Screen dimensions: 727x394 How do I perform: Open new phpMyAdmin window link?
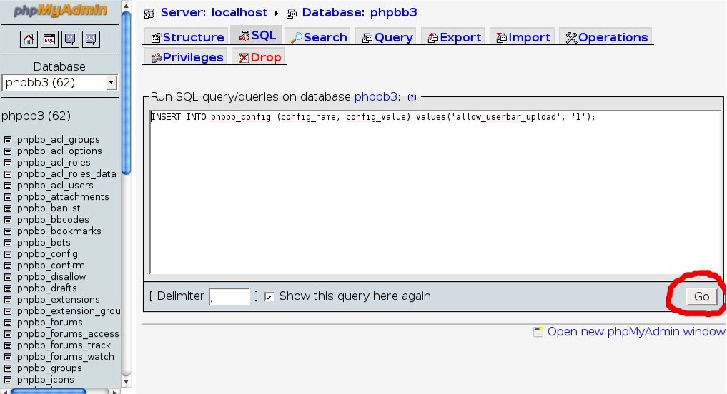click(635, 331)
